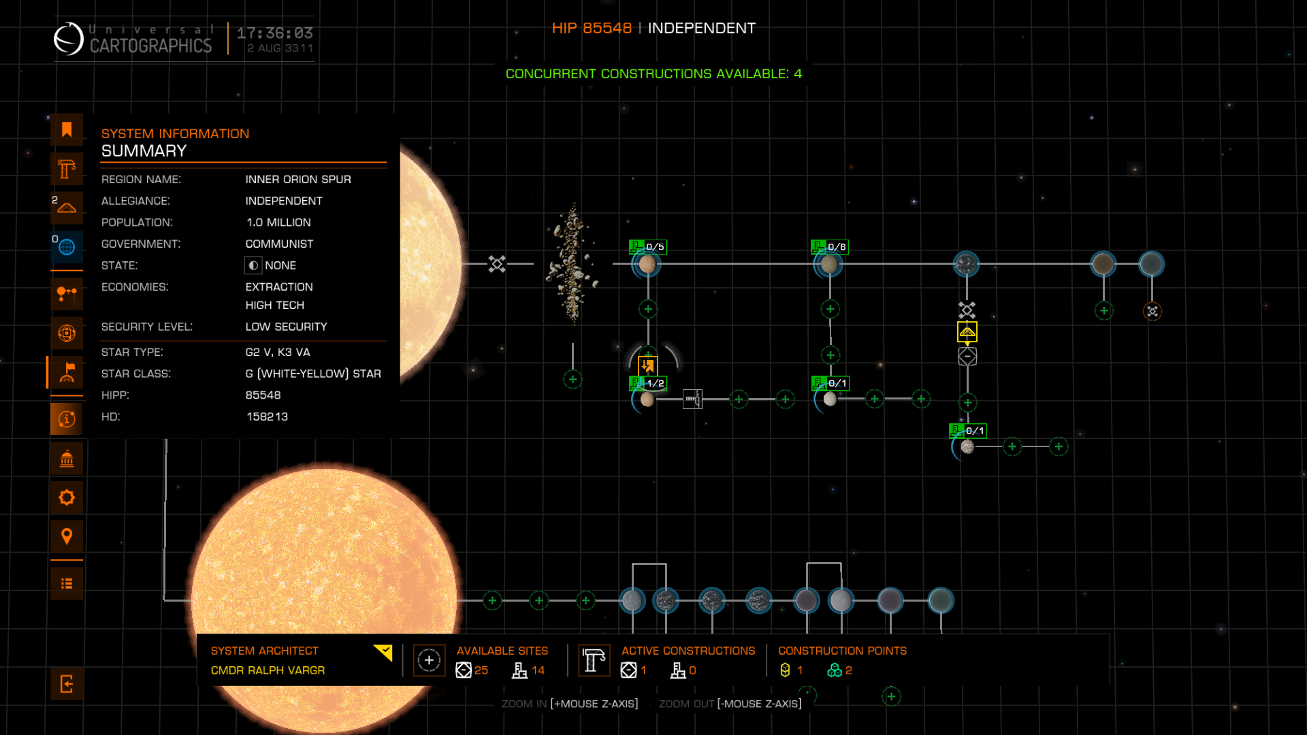
Task: Select the yellow installation icon below third planet
Action: 967,332
